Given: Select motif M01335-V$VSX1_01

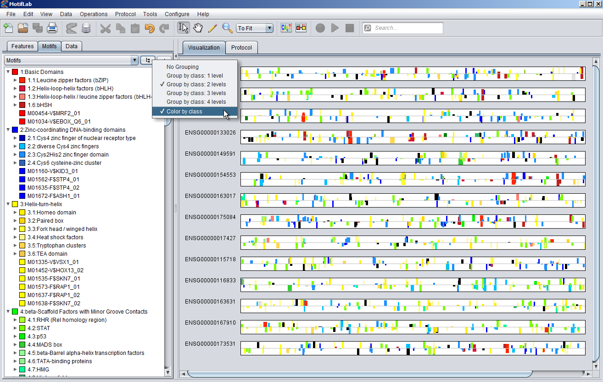Looking at the screenshot, I should click(x=53, y=262).
